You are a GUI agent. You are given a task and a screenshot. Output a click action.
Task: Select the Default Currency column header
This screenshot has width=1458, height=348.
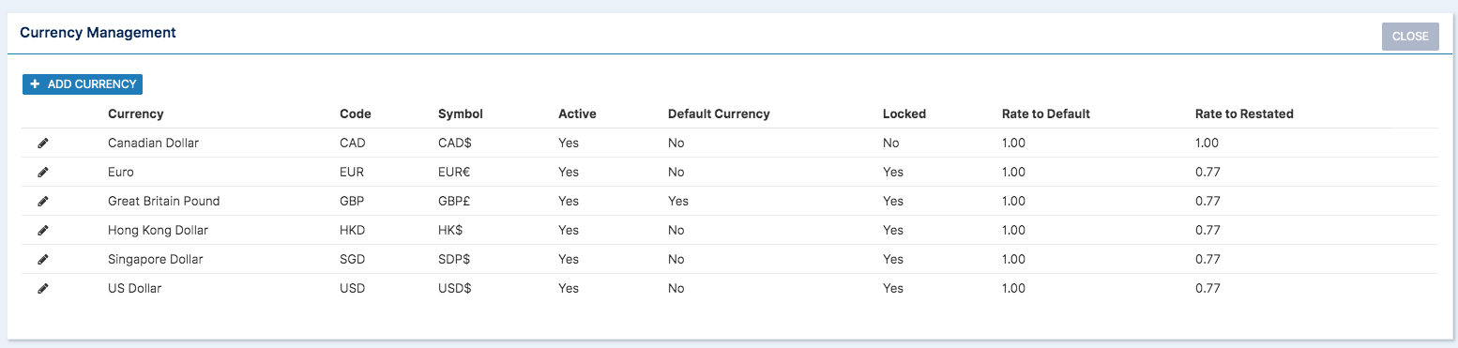(x=719, y=113)
